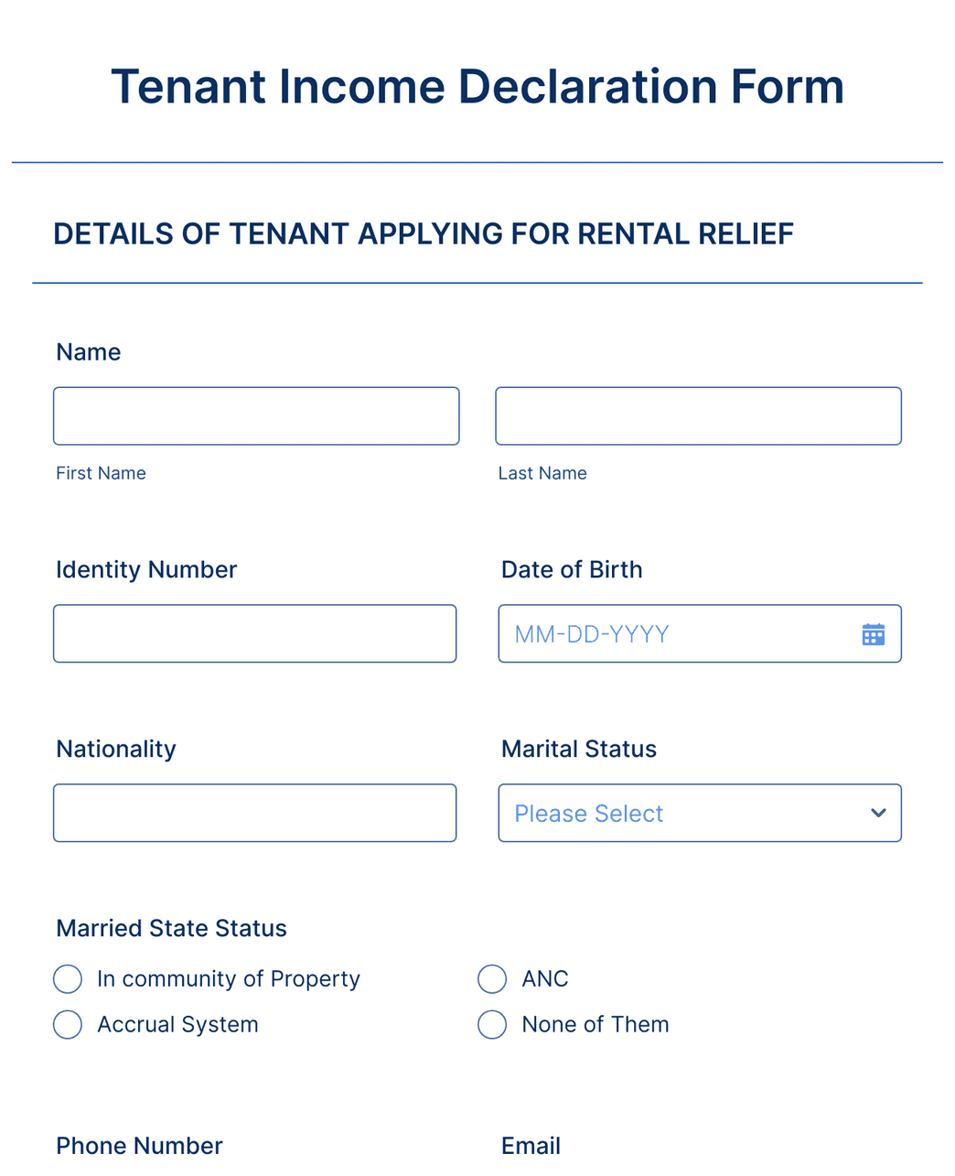Focus the Identity Number input field
955x1176 pixels.
(254, 633)
